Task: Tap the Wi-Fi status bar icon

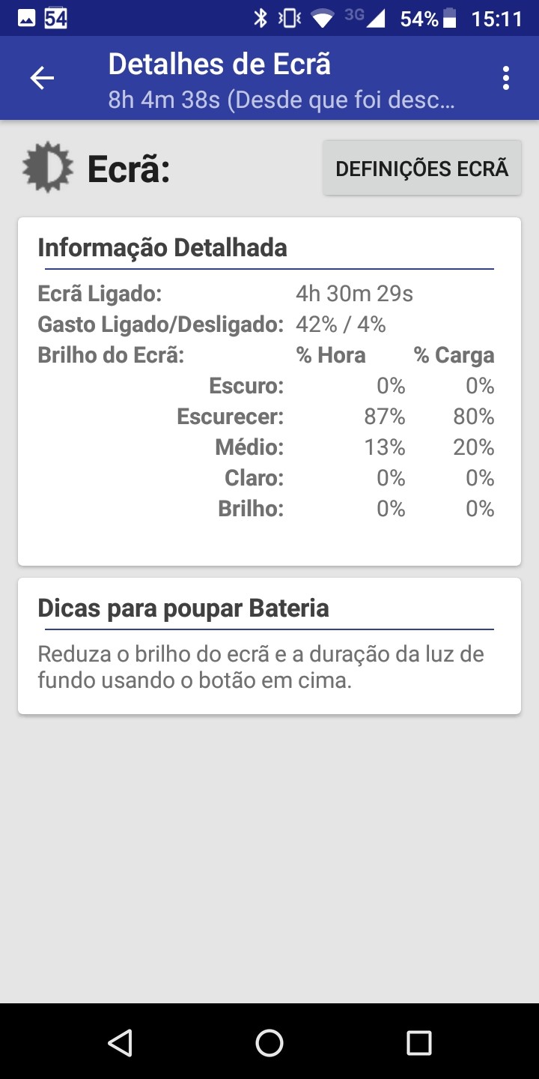Action: [x=323, y=19]
